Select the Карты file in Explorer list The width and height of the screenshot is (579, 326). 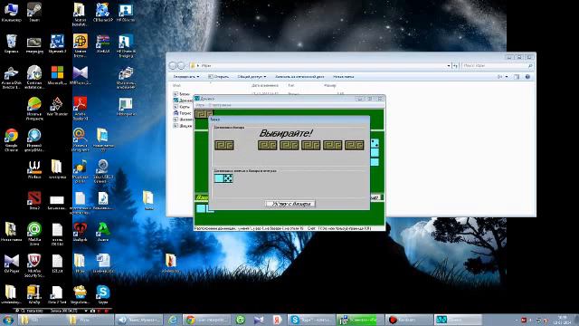(182, 107)
